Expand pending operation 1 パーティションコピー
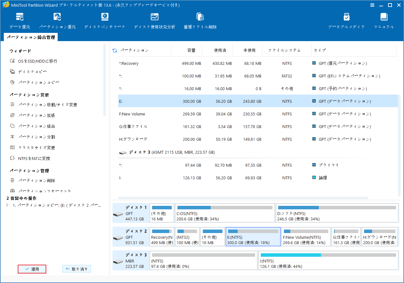This screenshot has height=283, width=404. click(x=7, y=205)
